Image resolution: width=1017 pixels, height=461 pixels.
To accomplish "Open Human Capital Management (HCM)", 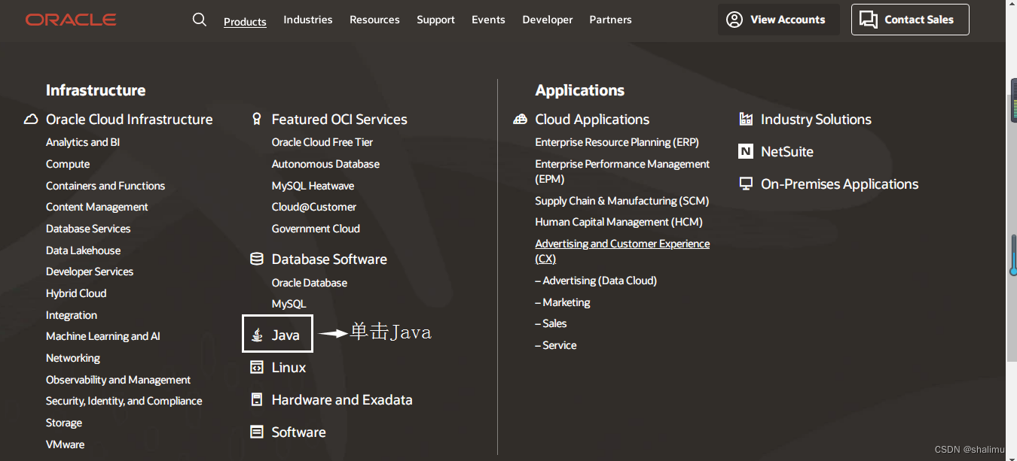I will (618, 222).
